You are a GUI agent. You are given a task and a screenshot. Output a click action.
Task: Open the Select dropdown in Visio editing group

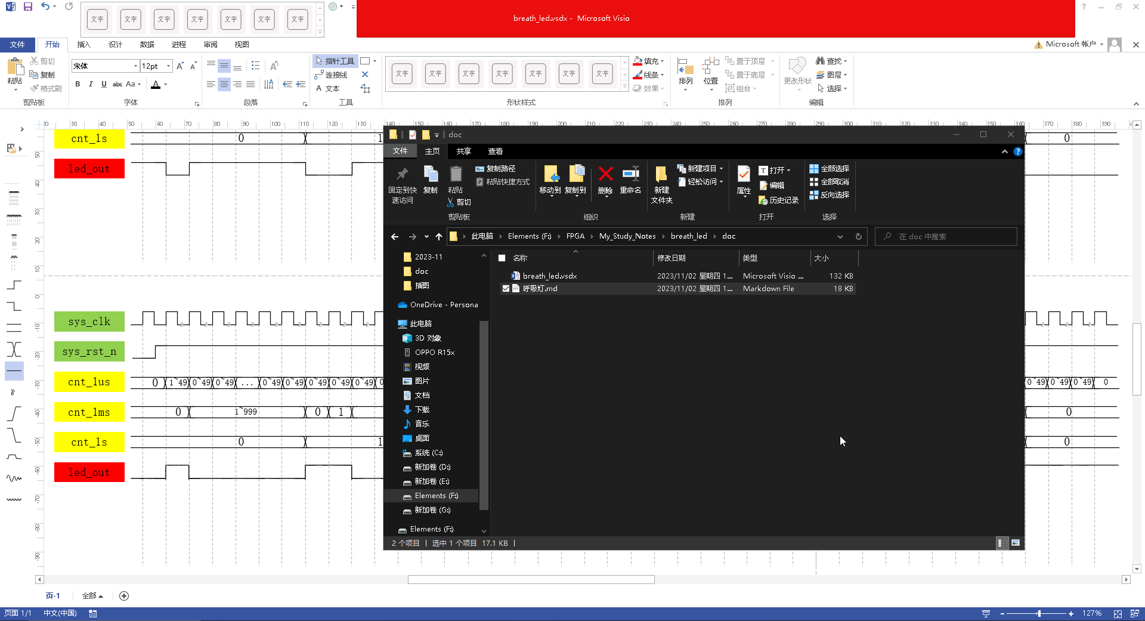pos(845,88)
